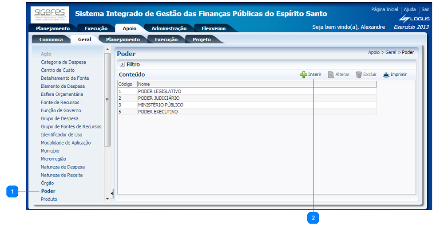The height and width of the screenshot is (231, 444).
Task: Expand the Filtro section
Action: coord(122,65)
